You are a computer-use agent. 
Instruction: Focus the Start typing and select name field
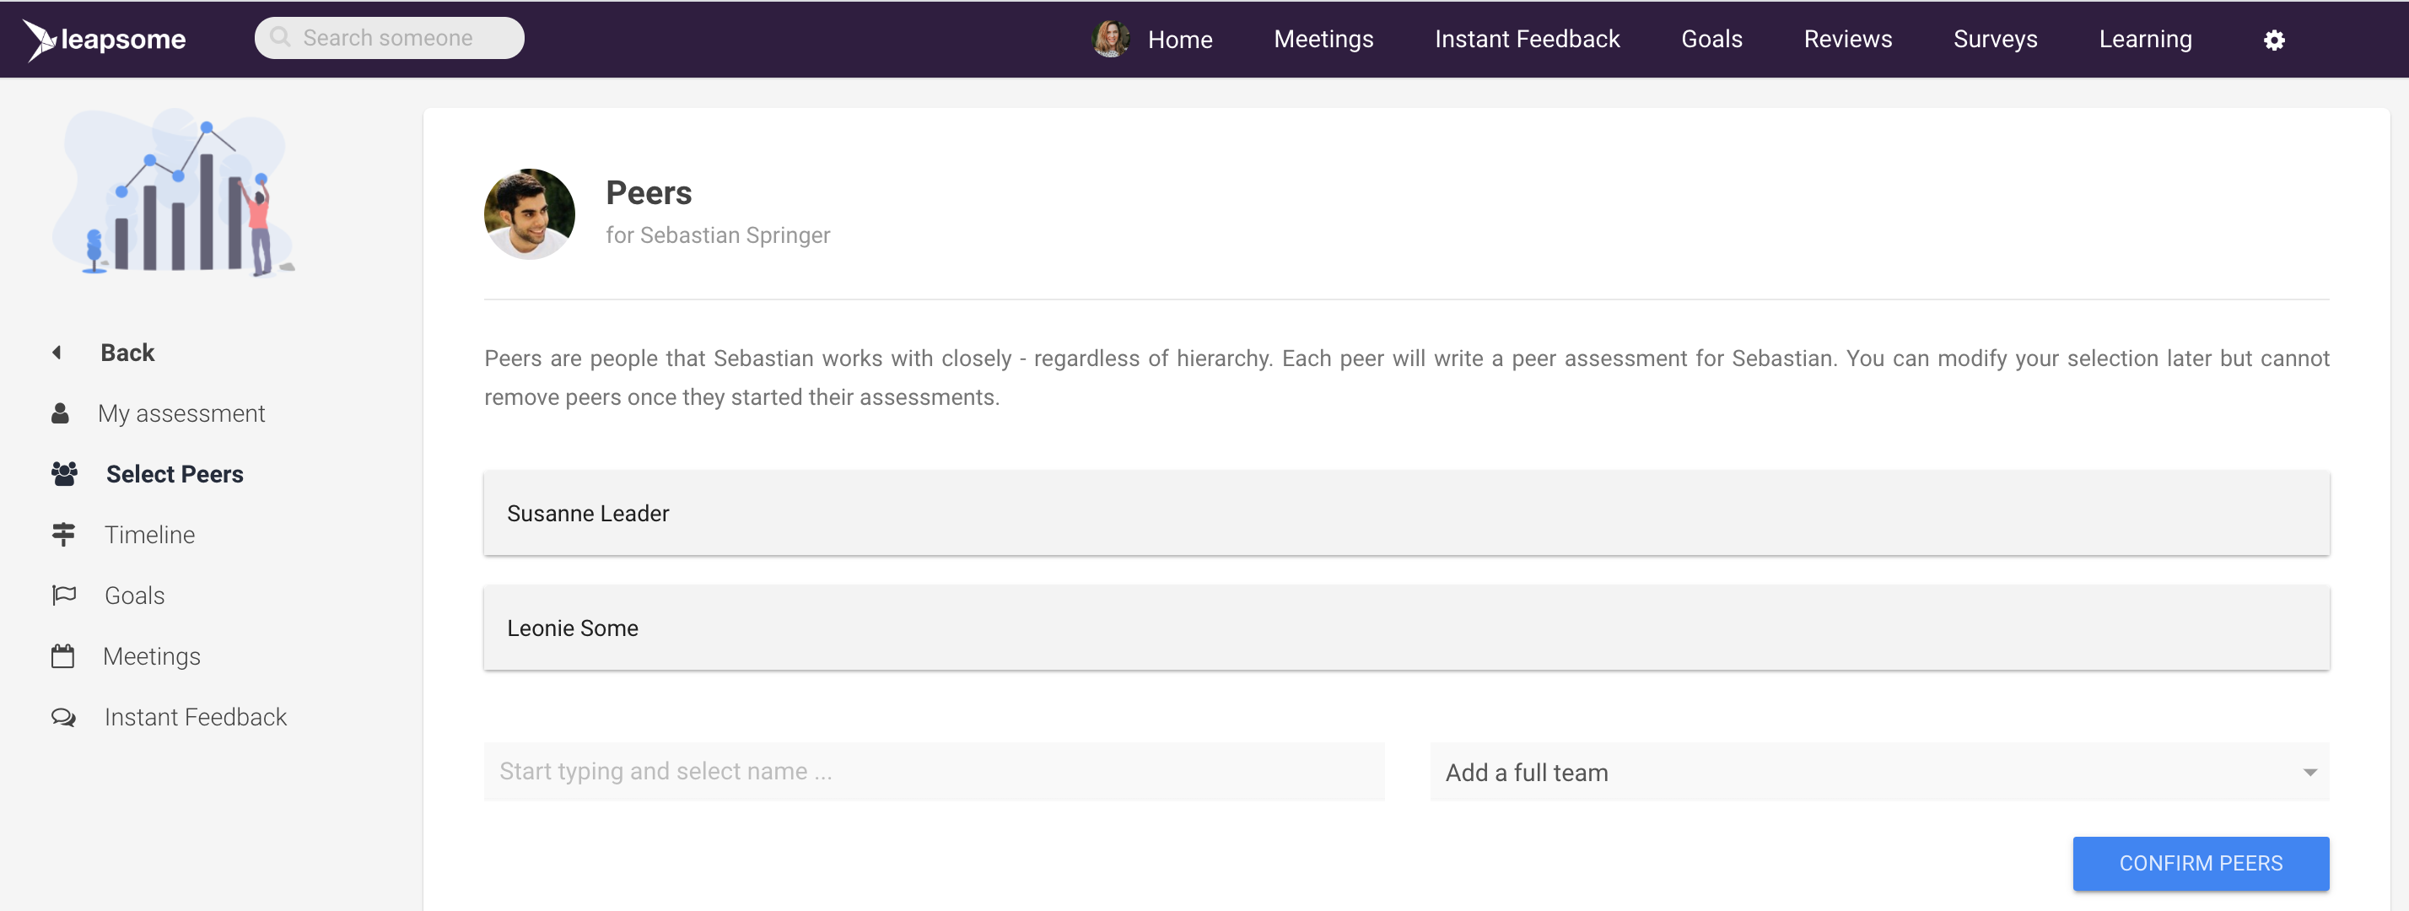(x=933, y=772)
